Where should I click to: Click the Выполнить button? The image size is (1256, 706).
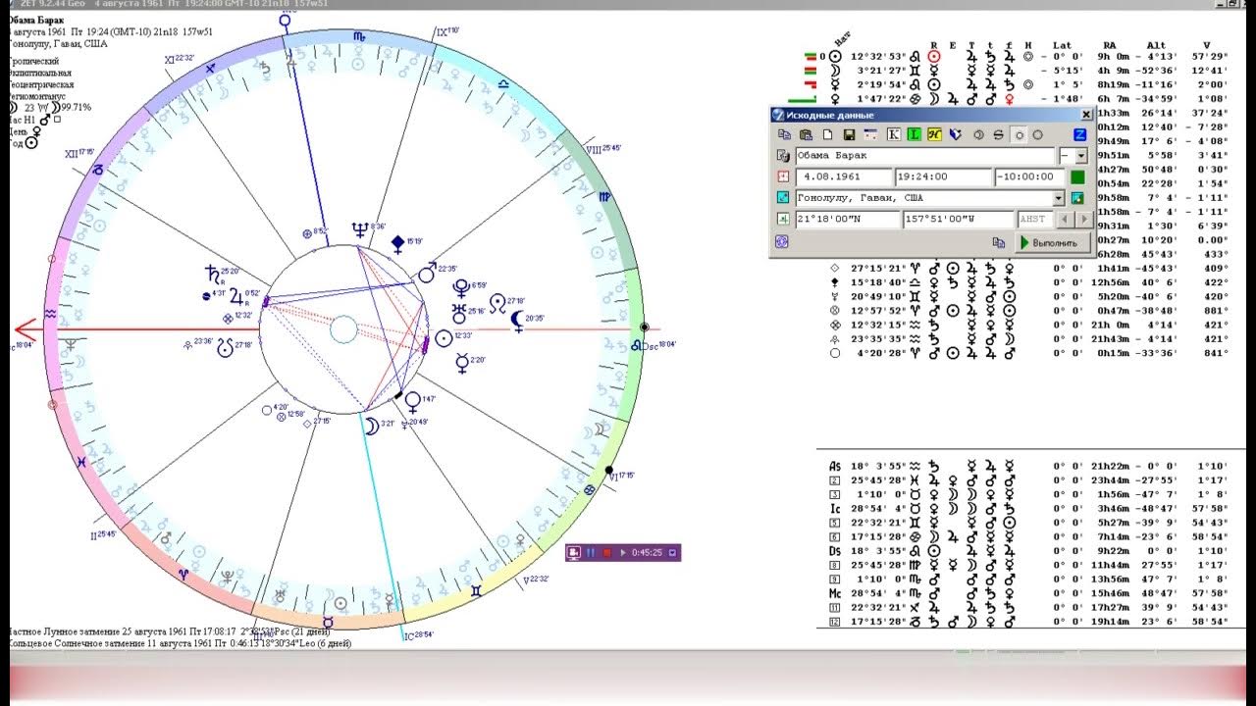(x=1053, y=243)
